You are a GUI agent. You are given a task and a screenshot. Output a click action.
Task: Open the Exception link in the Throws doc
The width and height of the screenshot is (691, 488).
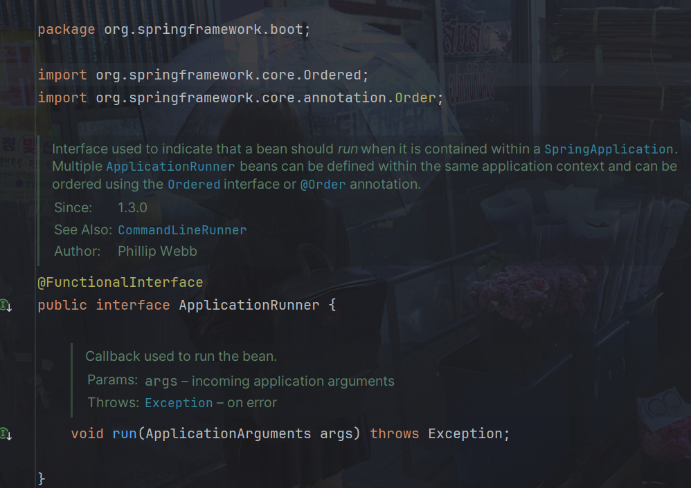click(x=179, y=403)
